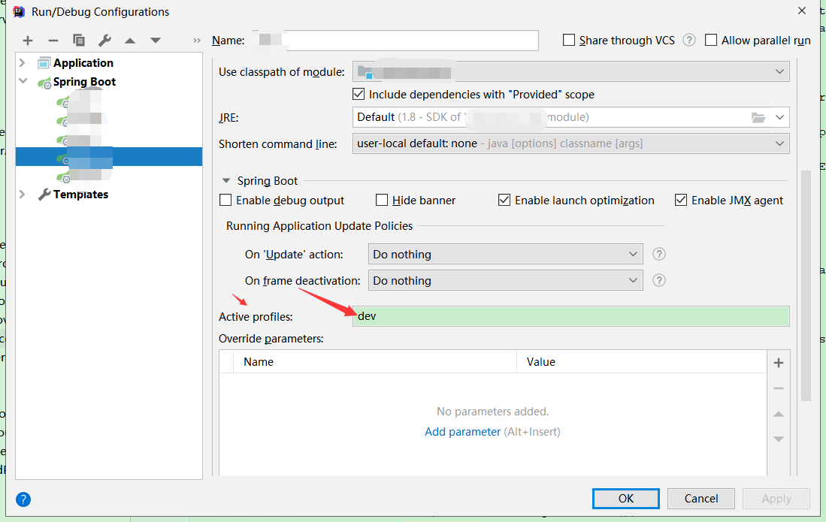Show more toolbar actions double chevron

tap(196, 41)
